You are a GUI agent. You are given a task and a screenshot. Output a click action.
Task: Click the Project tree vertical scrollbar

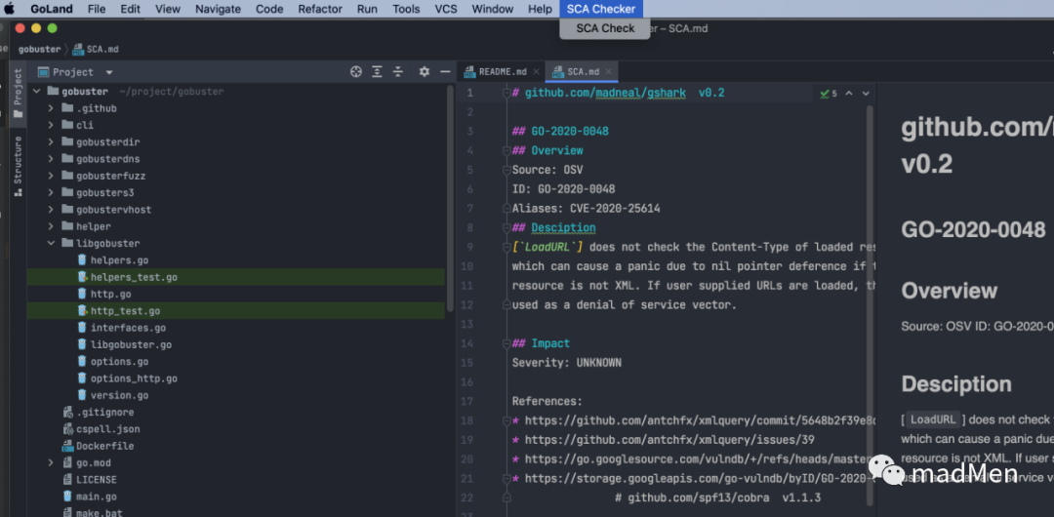(x=450, y=199)
